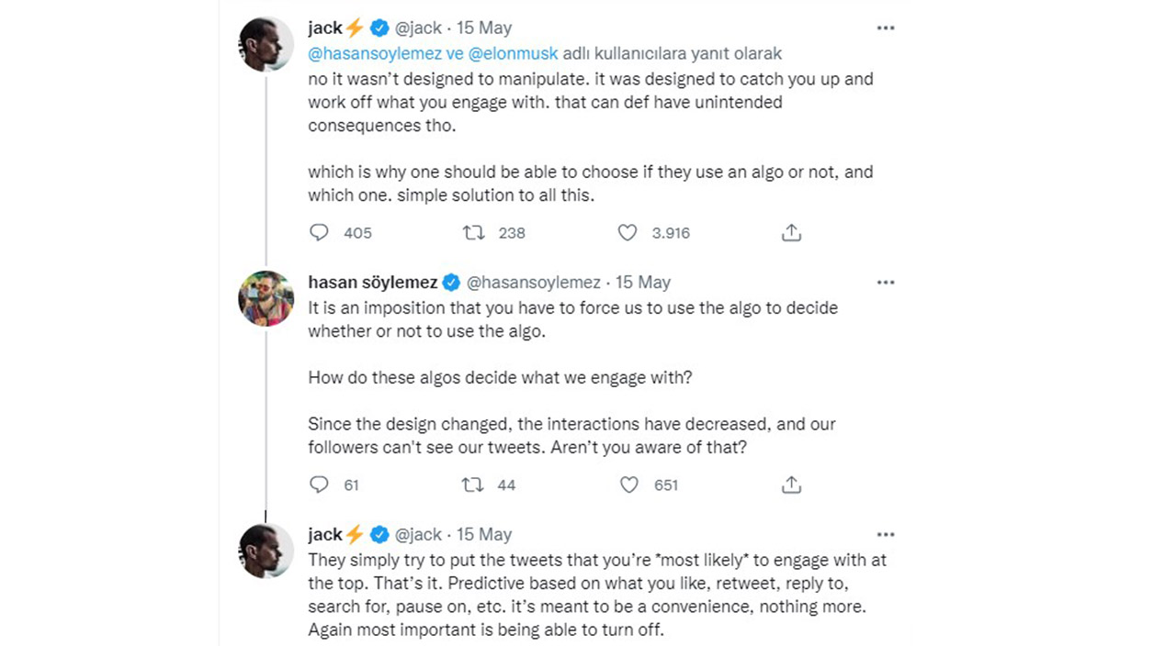Open the @elonmusk mention link
The image size is (1176, 646).
514,54
